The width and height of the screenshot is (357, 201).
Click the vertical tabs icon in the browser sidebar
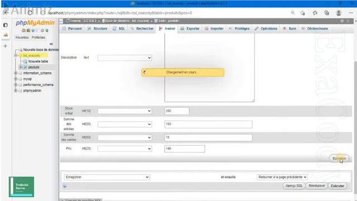[6, 25]
